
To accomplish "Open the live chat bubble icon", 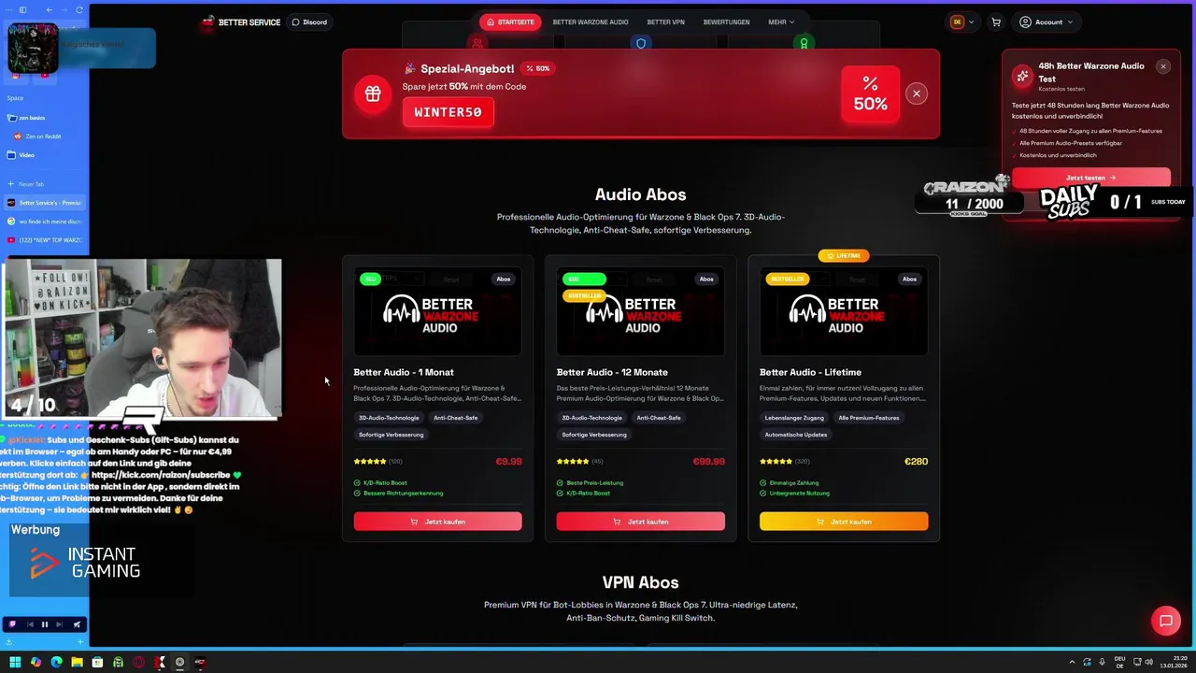I will point(1166,621).
